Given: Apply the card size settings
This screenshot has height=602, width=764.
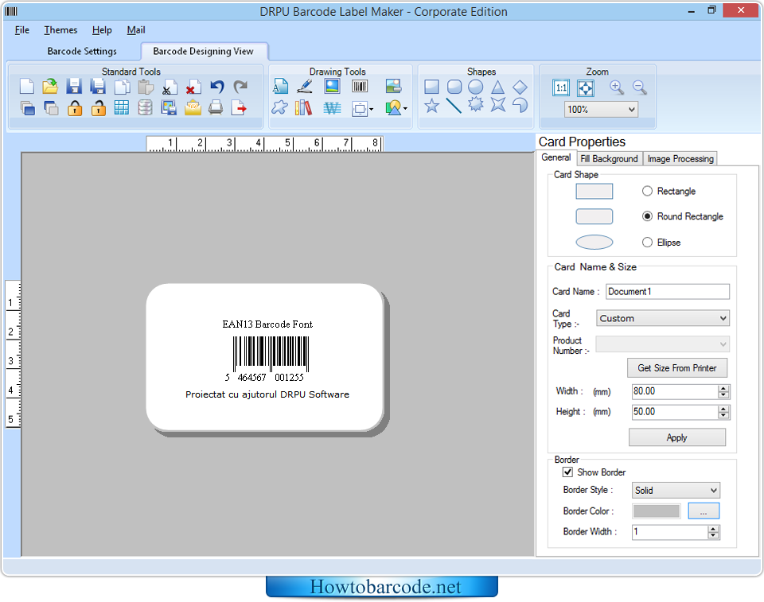Looking at the screenshot, I should (676, 437).
